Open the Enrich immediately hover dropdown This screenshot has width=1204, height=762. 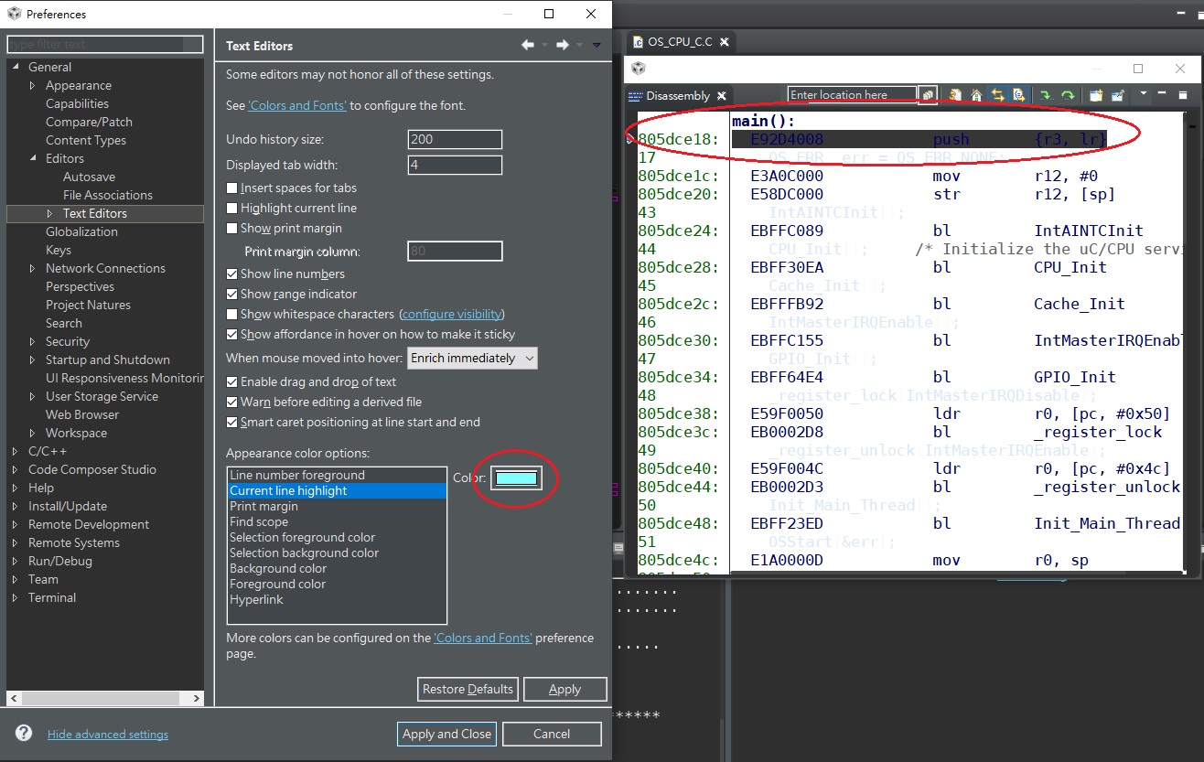tap(472, 358)
